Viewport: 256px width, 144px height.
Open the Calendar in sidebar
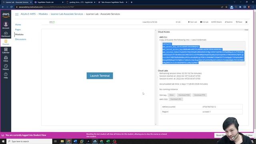tap(6, 50)
